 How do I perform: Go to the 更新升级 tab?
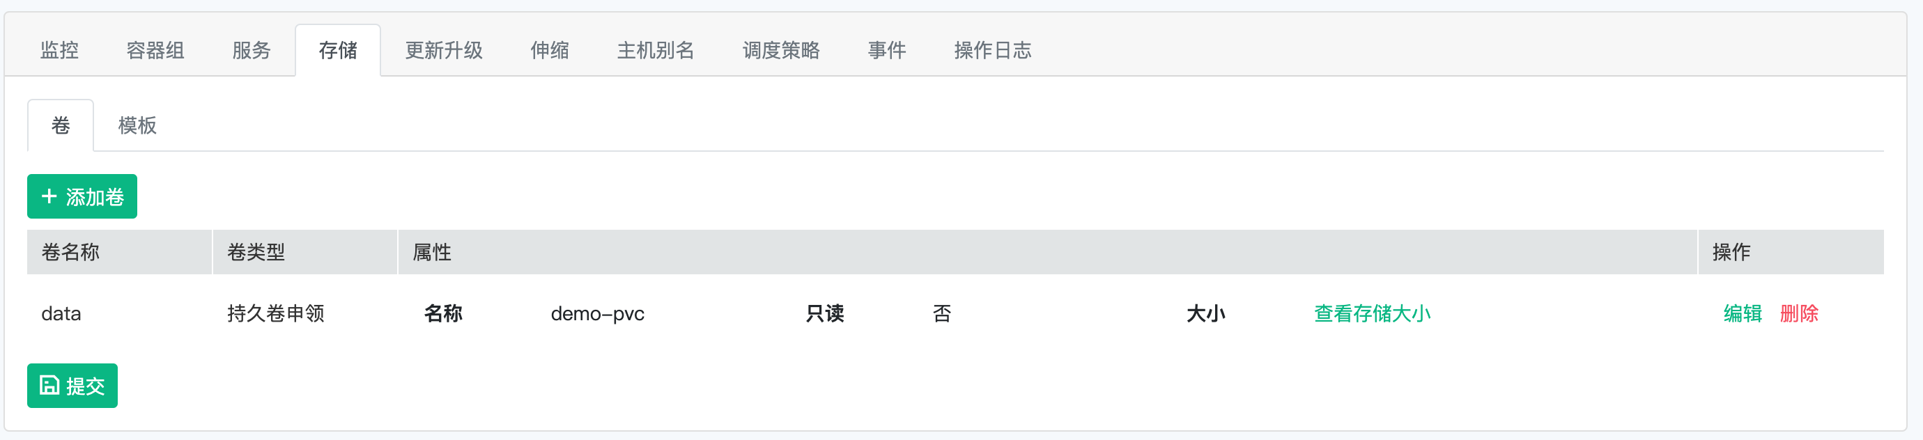click(x=445, y=50)
